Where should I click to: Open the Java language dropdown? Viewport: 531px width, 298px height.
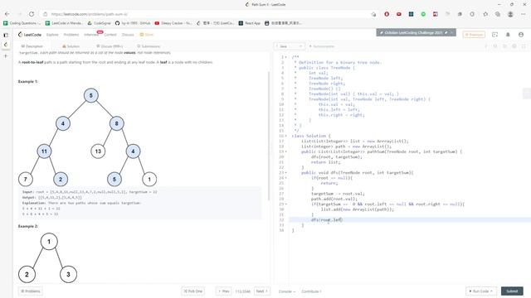pos(290,46)
